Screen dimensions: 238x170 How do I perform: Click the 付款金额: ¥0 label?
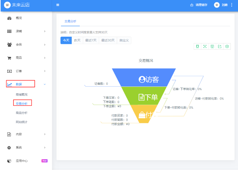[121, 124]
